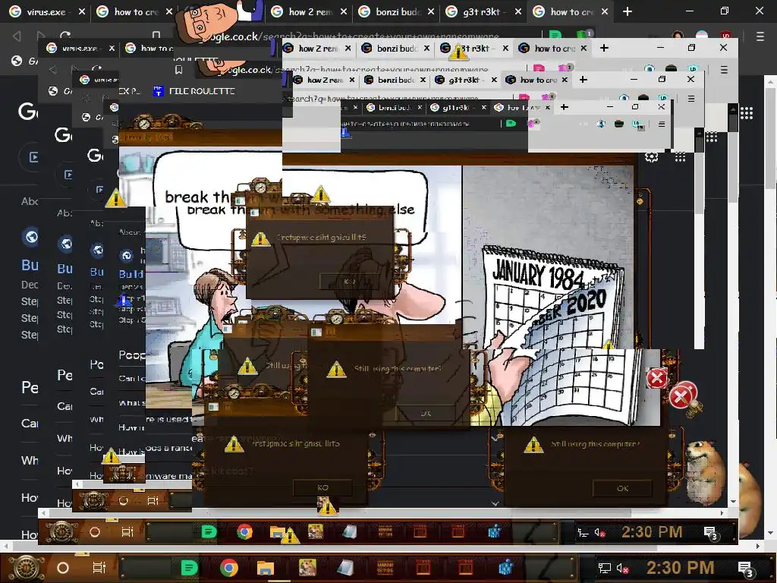Screen dimensions: 777x583
Task: Close the bonzi budd tab in outermost browser
Action: point(431,11)
